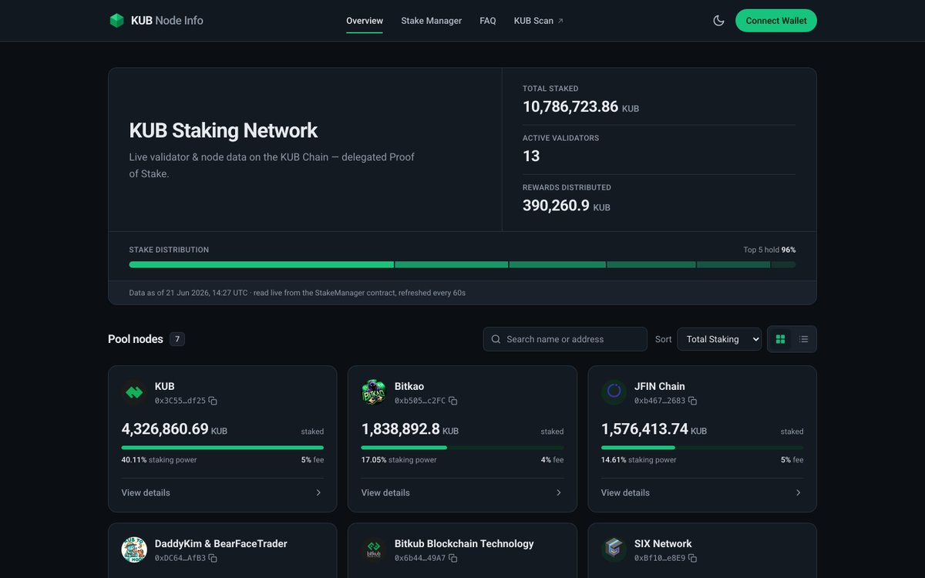Copy the SIX Network address 0xBf10…e8E9

point(692,558)
